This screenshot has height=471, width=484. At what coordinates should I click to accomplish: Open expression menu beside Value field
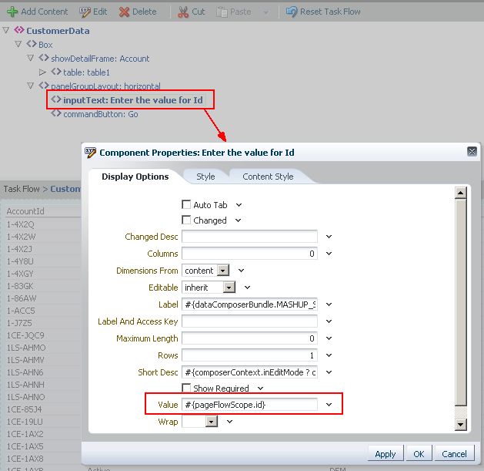[329, 405]
